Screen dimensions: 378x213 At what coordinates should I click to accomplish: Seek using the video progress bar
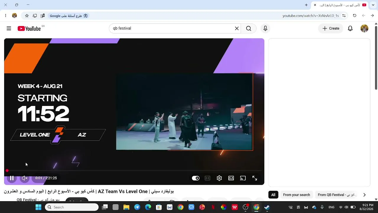[134, 171]
